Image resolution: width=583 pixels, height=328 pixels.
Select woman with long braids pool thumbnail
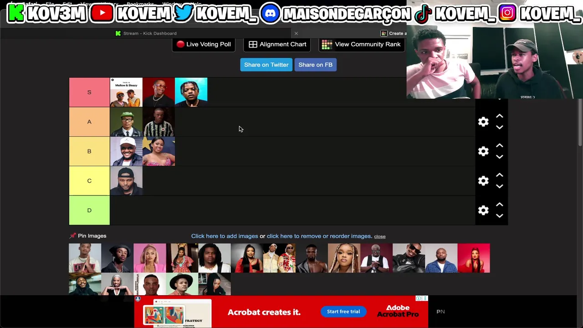pos(344,258)
